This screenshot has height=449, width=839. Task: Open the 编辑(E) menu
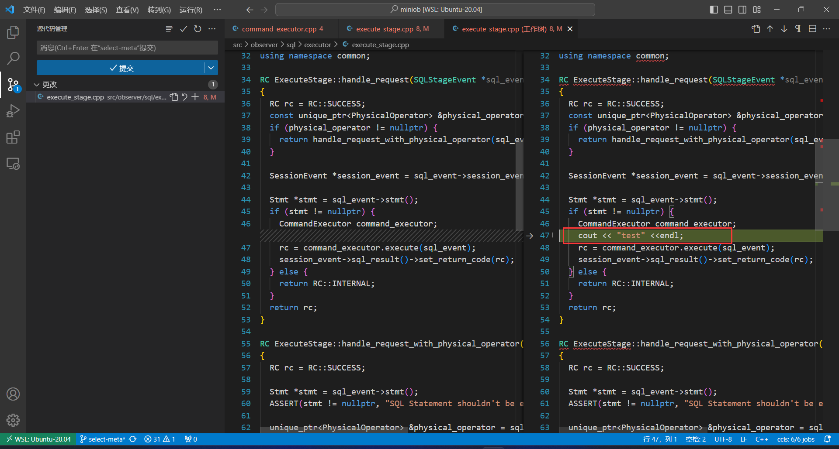[x=65, y=10]
